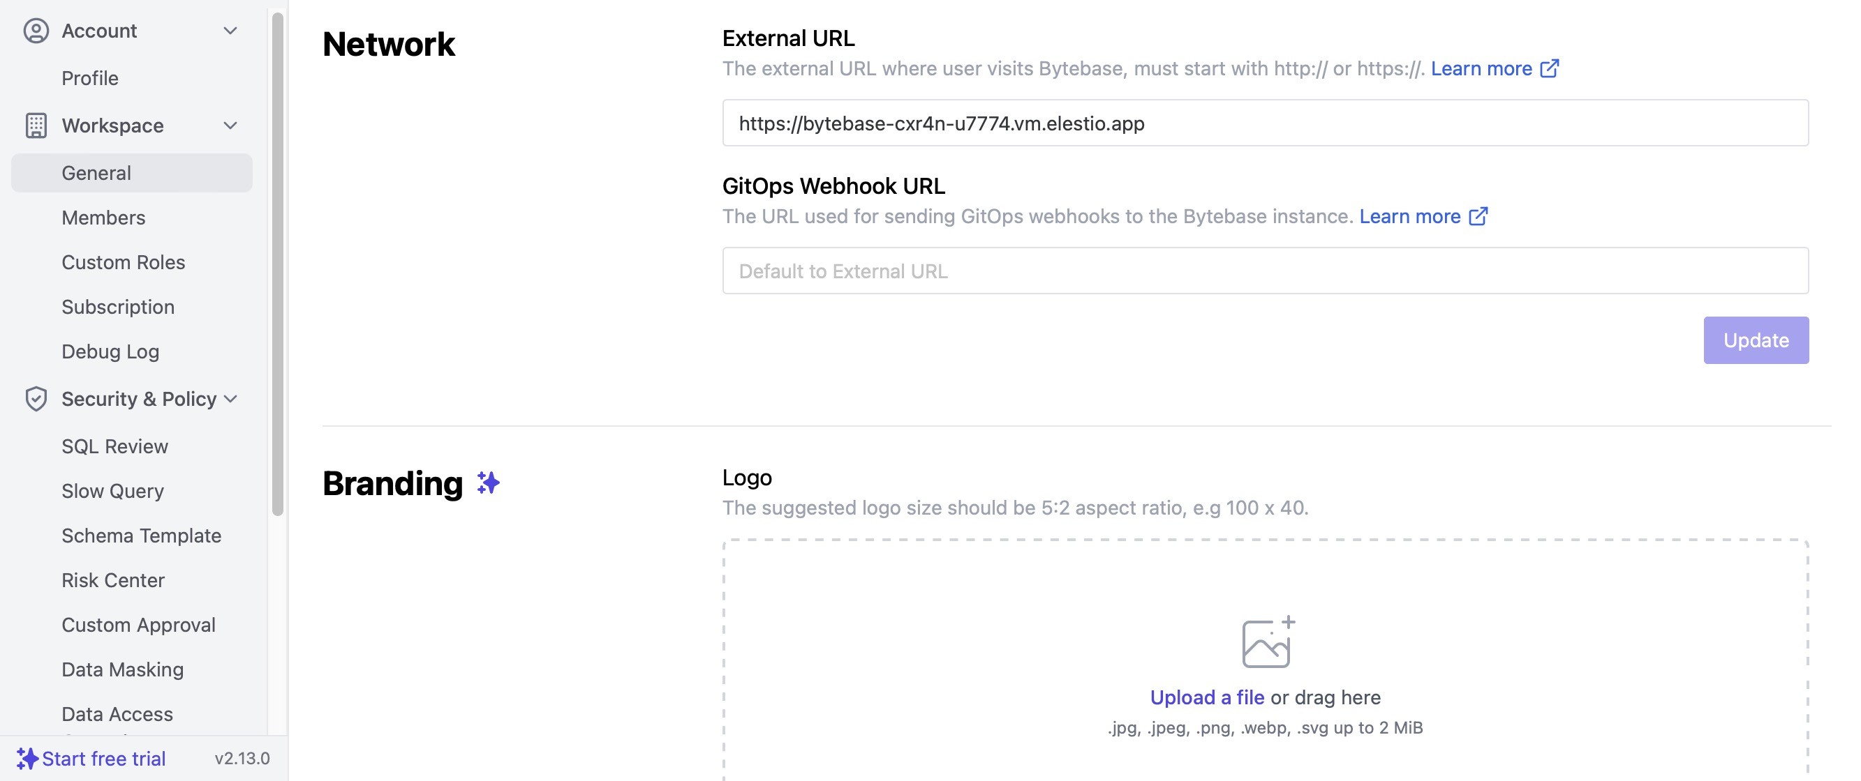
Task: Click the Workspace section icon
Action: [x=36, y=126]
